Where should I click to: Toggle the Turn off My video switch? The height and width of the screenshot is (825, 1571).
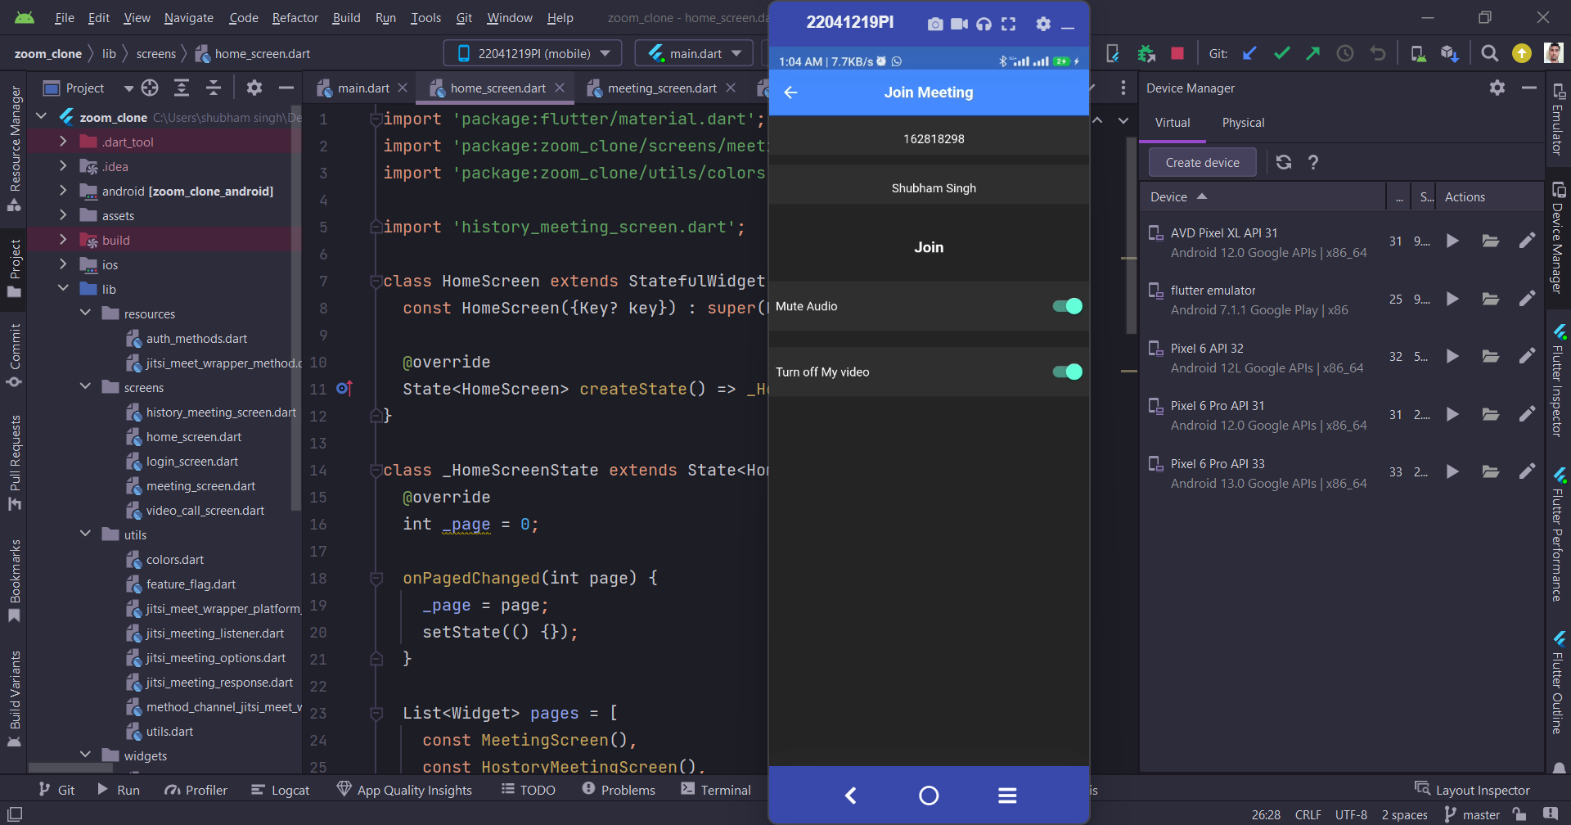[1067, 372]
